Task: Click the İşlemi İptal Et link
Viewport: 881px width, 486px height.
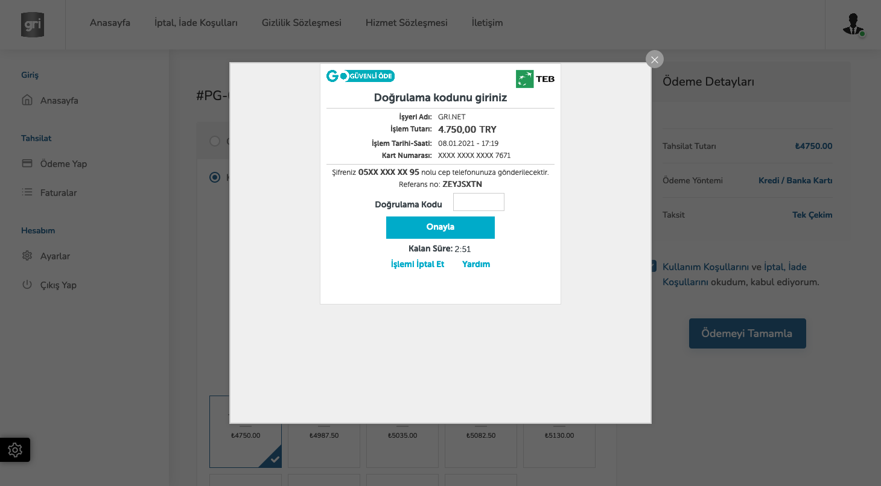Action: pos(417,264)
